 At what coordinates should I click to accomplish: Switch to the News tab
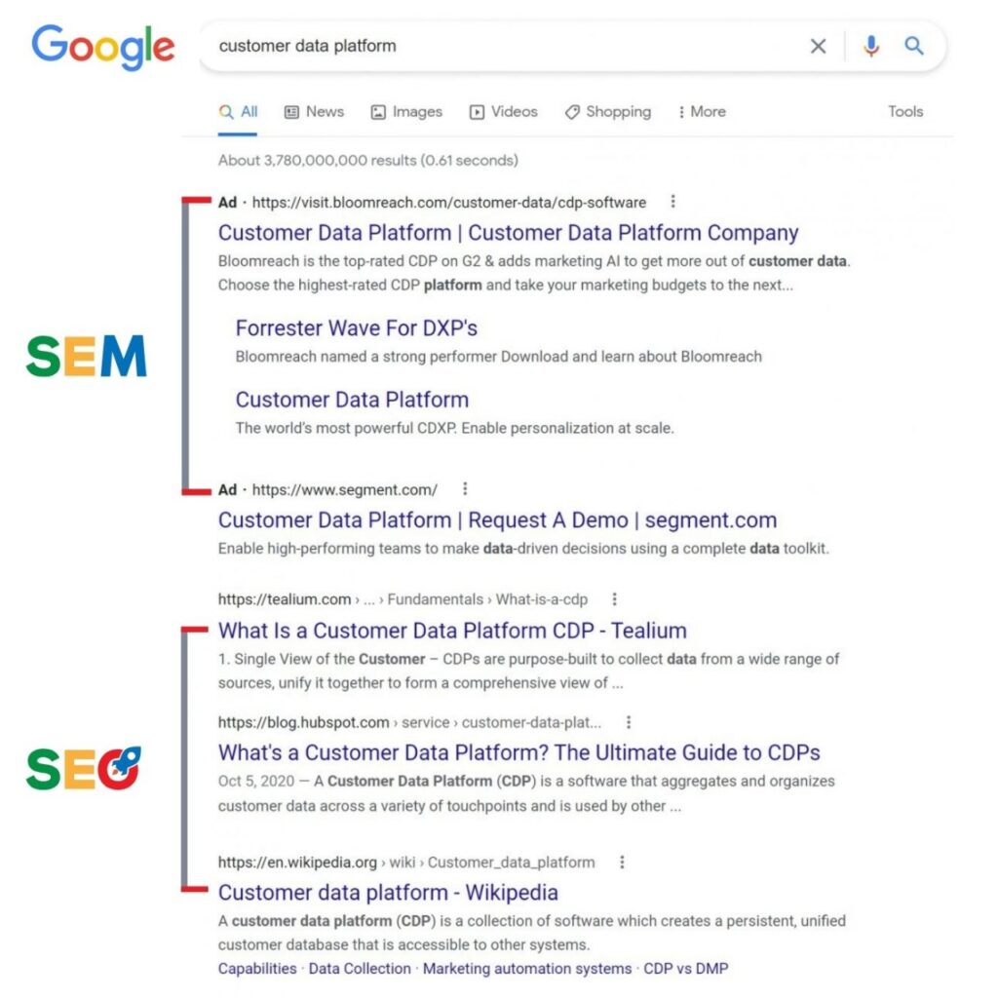pos(314,111)
